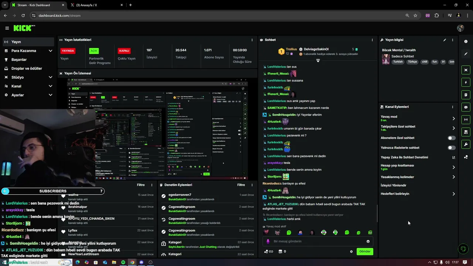Viewport: 473px width, 266px height.
Task: Click the three-dots cluster icon in right sidebar
Action: click(x=466, y=157)
